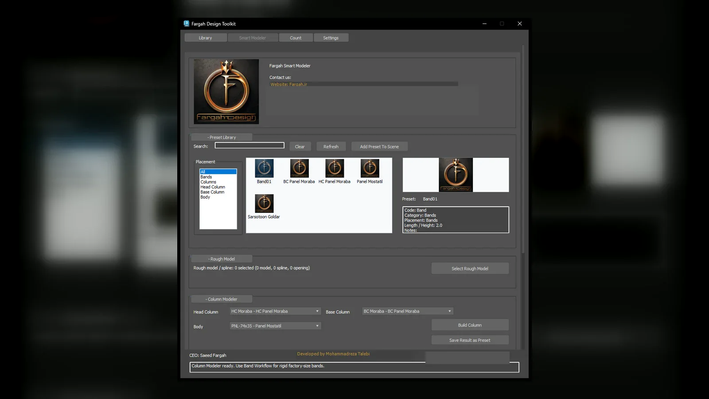This screenshot has height=399, width=709.
Task: Click the vertical scrollbar of the panel
Action: 523,149
